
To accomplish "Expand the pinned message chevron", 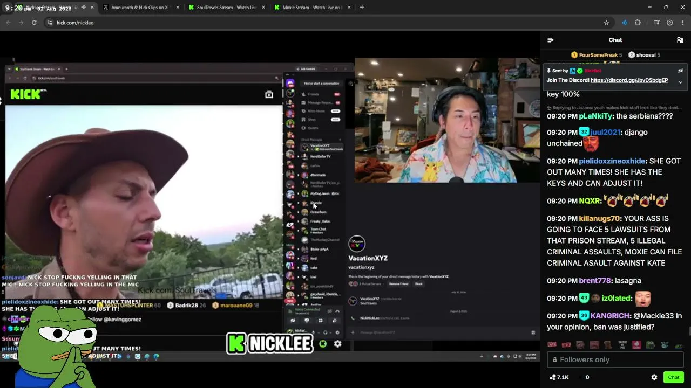I will (x=680, y=82).
